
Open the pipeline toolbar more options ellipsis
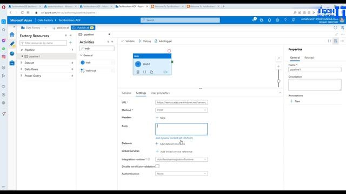tap(342, 41)
